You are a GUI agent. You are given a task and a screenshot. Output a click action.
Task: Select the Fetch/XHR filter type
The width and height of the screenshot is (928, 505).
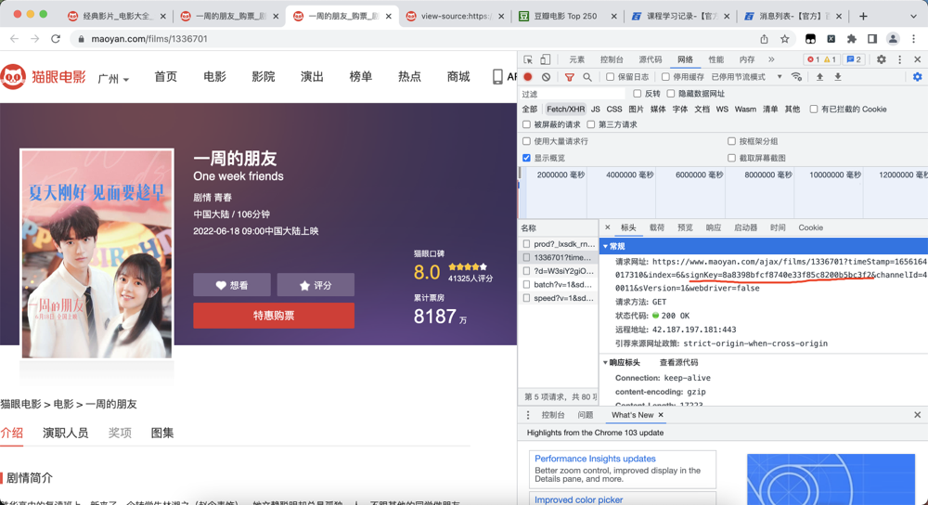click(565, 109)
